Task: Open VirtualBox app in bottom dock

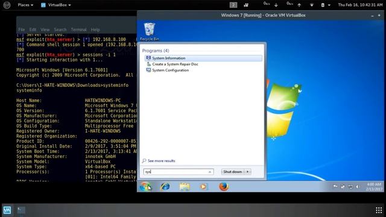Action: tap(7, 210)
